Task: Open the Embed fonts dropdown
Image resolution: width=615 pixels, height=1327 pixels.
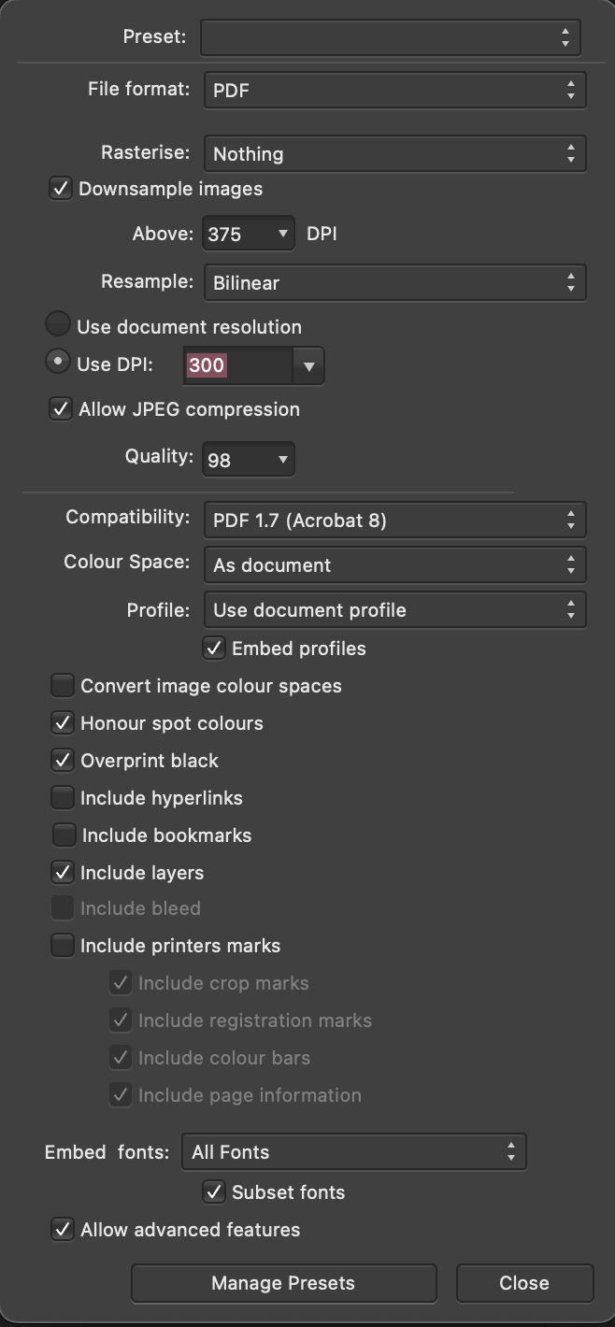Action: tap(353, 1152)
